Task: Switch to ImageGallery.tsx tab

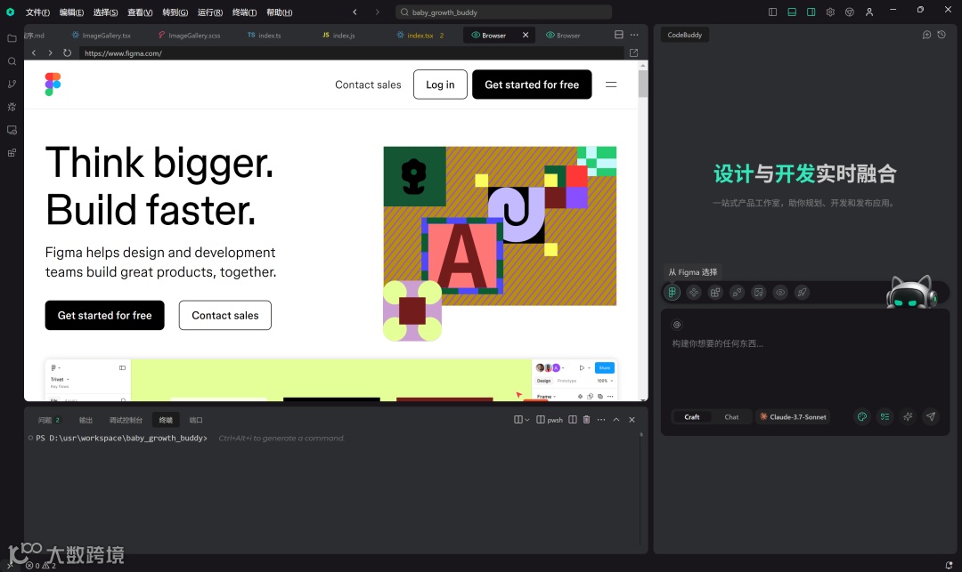Action: click(x=102, y=36)
